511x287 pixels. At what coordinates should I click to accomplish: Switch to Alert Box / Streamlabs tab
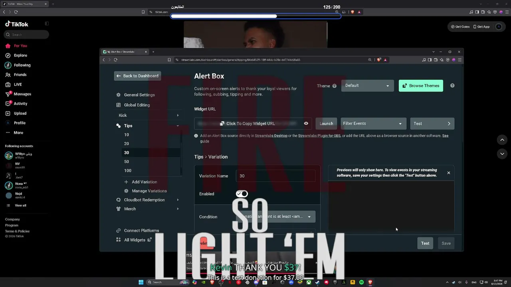pos(125,52)
